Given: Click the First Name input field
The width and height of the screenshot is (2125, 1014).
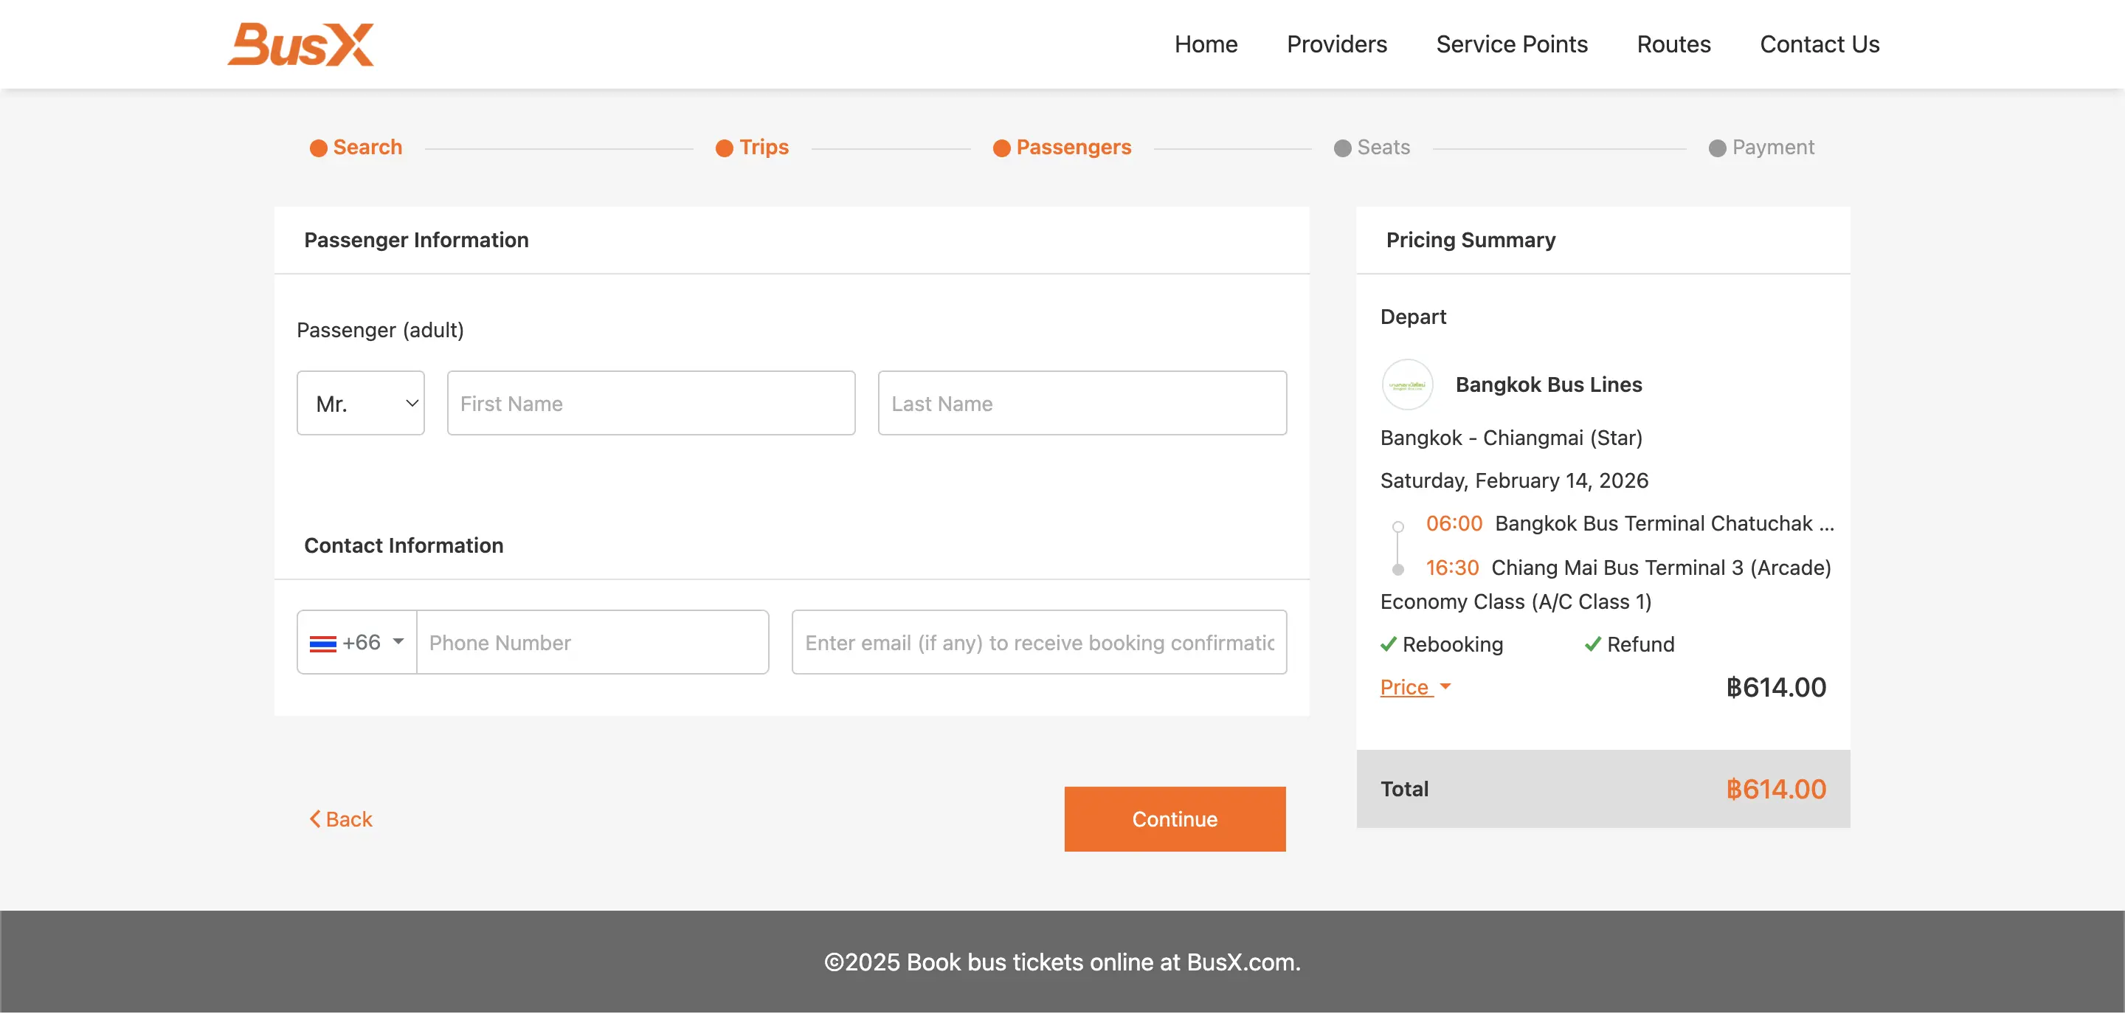Looking at the screenshot, I should 651,403.
